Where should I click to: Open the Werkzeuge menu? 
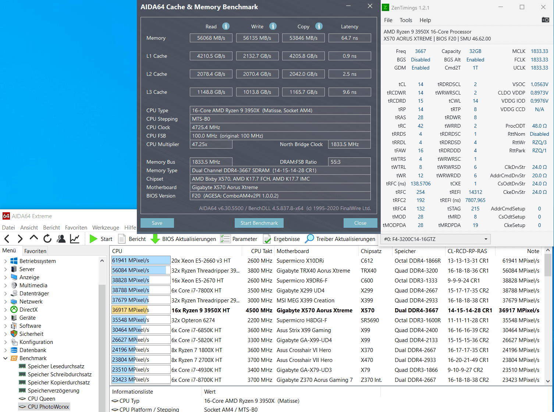click(x=106, y=228)
